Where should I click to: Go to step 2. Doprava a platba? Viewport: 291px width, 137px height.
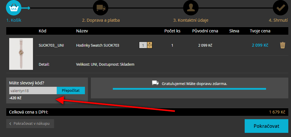coord(101,20)
